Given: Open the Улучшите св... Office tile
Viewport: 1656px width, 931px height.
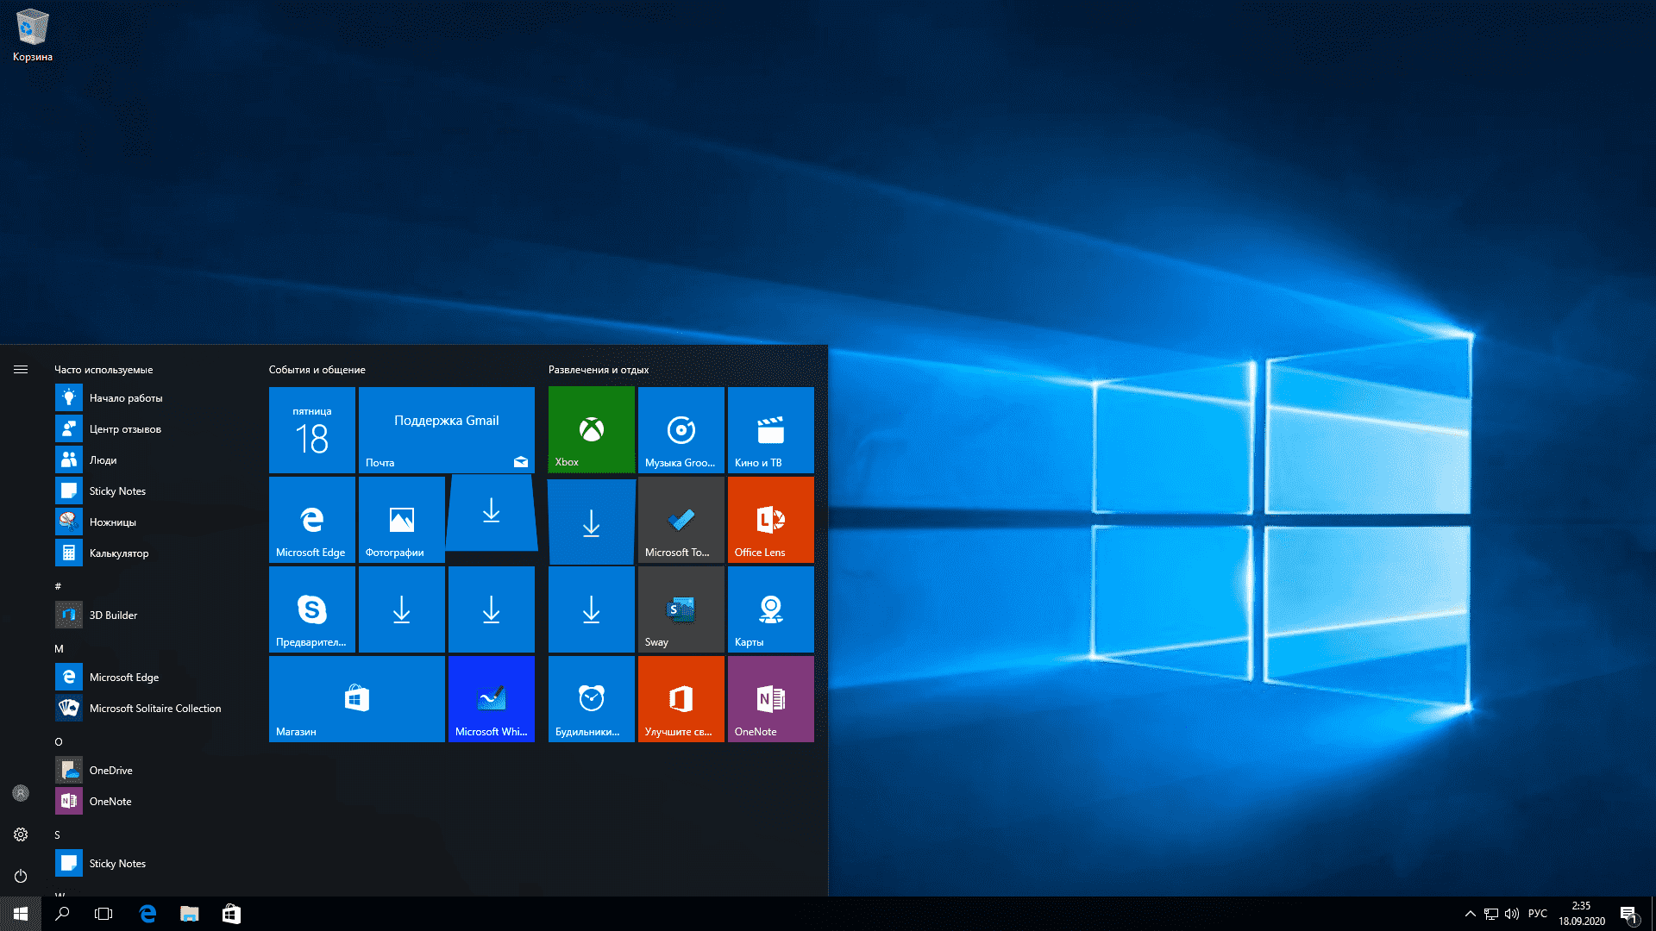Looking at the screenshot, I should tap(681, 699).
